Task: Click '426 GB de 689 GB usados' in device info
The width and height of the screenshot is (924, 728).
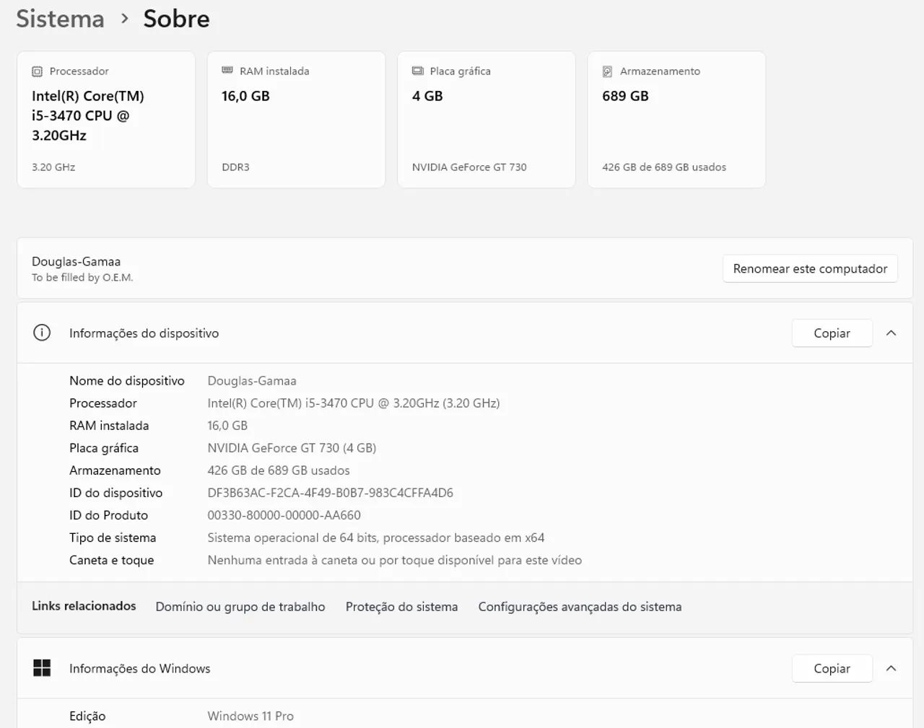Action: (279, 470)
